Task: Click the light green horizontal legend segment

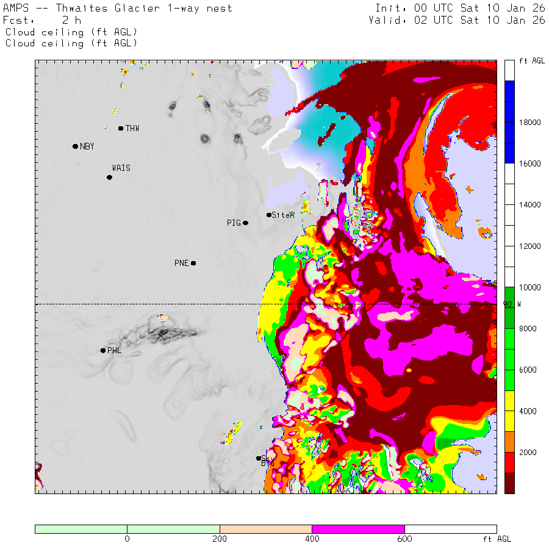Action: [127, 529]
